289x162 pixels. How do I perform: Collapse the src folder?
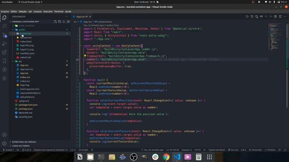[x=13, y=61]
